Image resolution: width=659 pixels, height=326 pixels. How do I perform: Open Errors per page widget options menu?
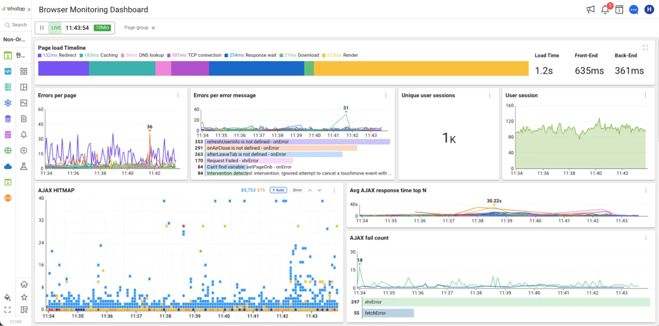click(x=178, y=95)
